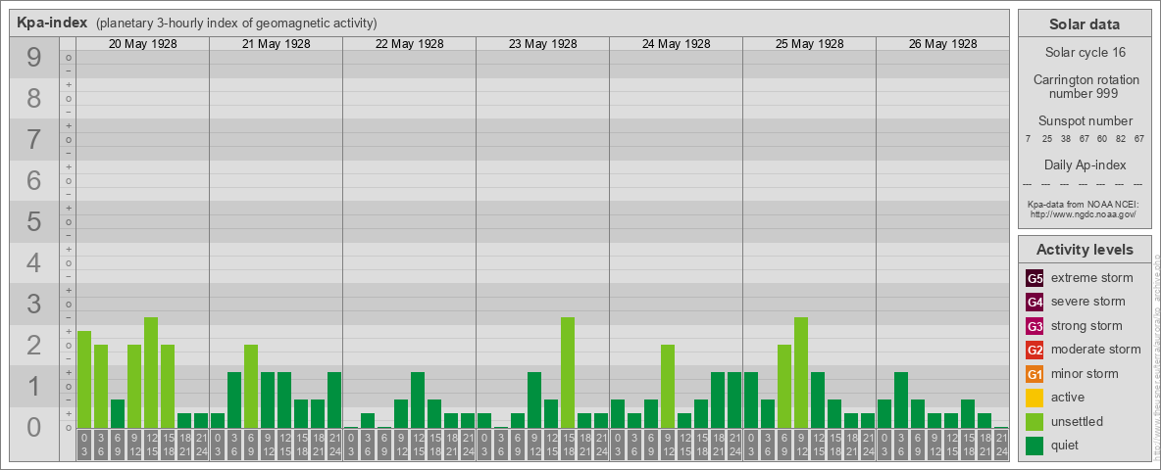Click the Kp scale number 0
This screenshot has width=1161, height=470.
(34, 427)
